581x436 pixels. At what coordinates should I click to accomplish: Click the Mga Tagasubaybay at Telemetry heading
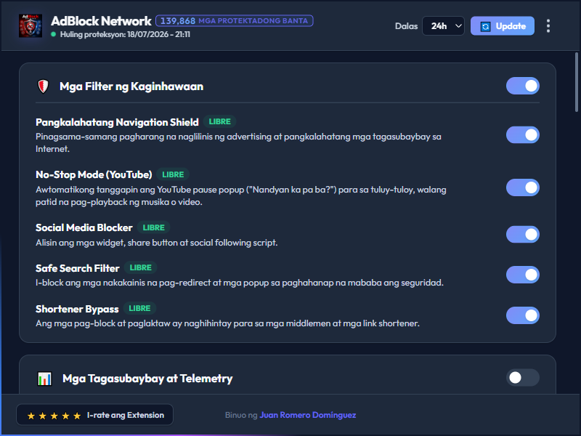click(x=147, y=379)
